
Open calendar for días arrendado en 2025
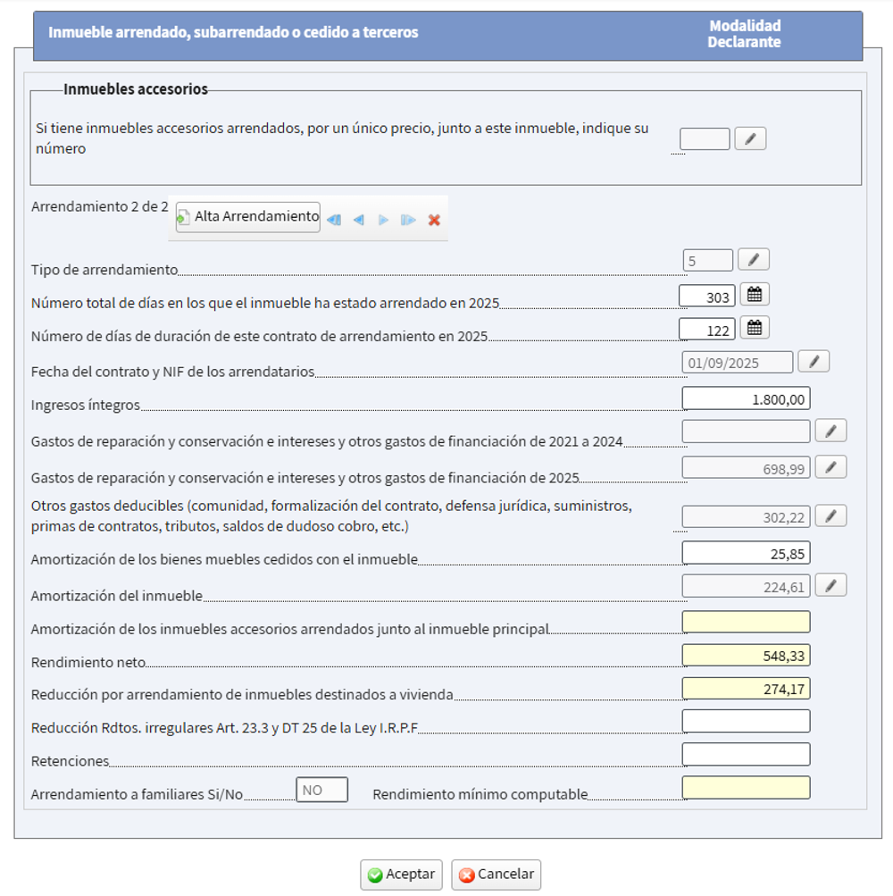[x=755, y=293]
